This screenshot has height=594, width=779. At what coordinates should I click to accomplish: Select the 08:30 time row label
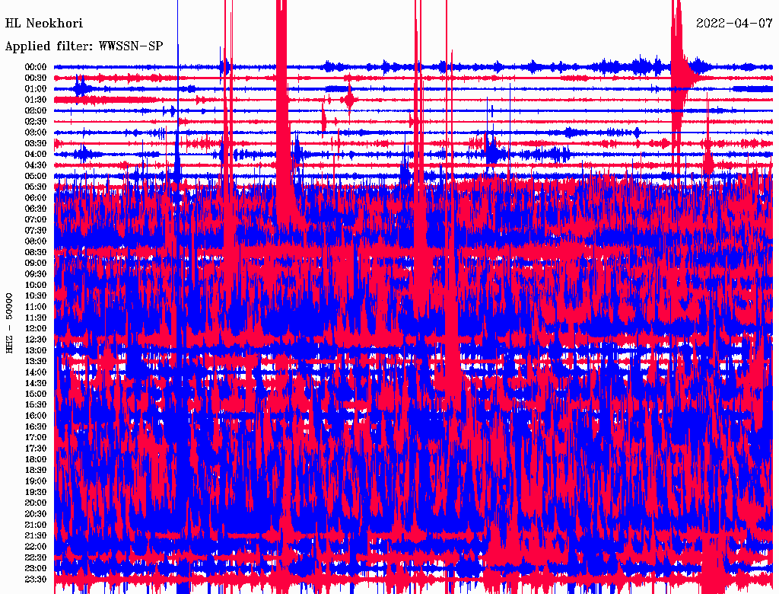[x=36, y=252]
